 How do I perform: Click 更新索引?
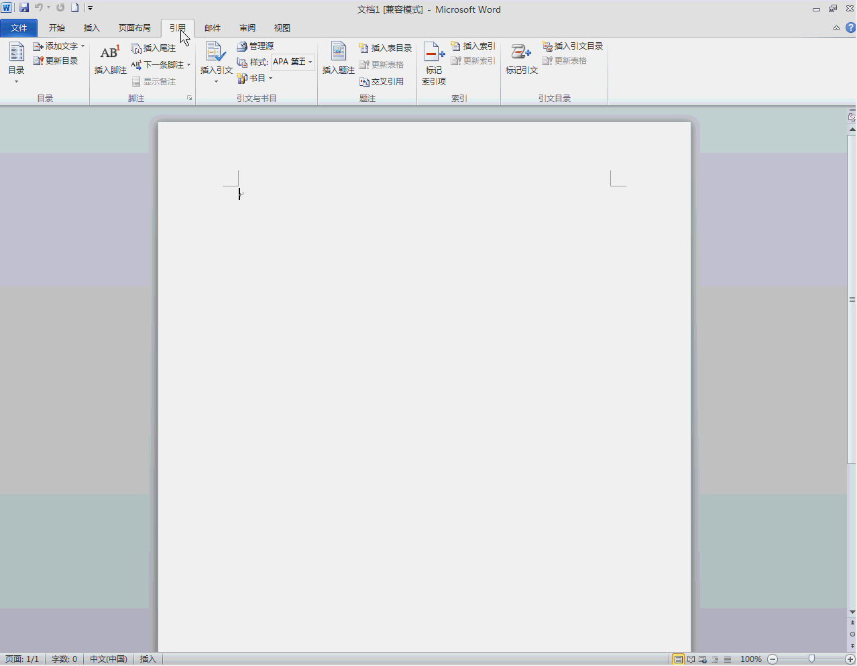pyautogui.click(x=473, y=61)
